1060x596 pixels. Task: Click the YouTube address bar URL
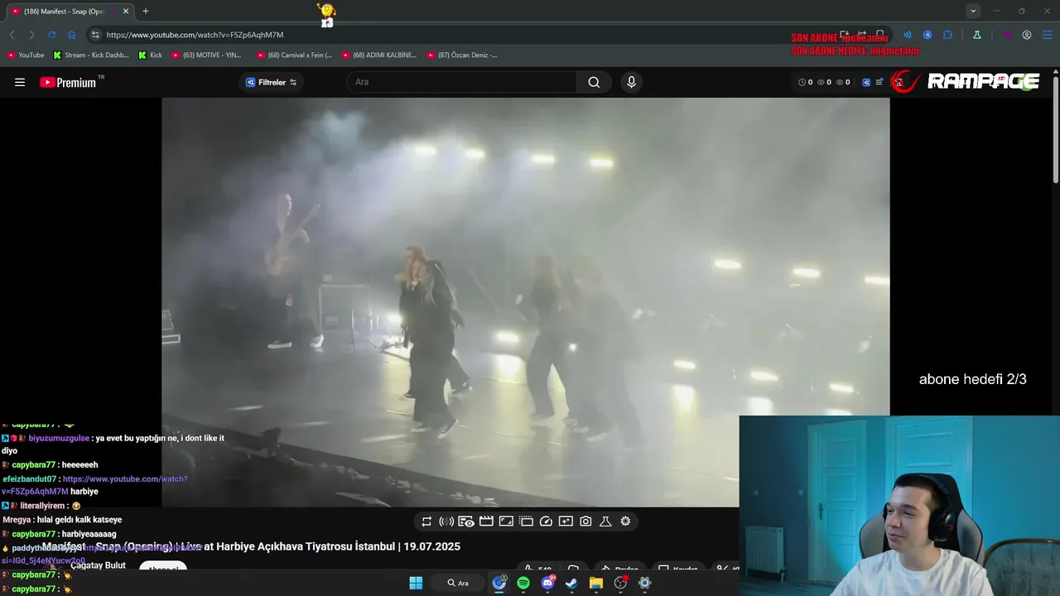(x=195, y=35)
